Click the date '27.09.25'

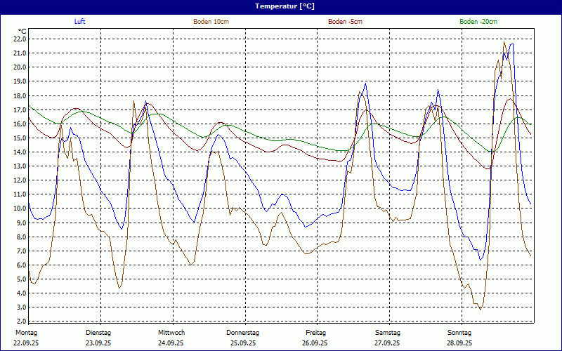(387, 343)
